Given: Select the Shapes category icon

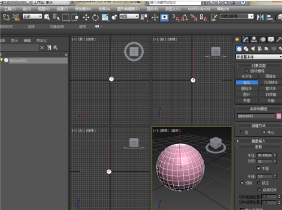Looking at the screenshot, I should pos(246,49).
